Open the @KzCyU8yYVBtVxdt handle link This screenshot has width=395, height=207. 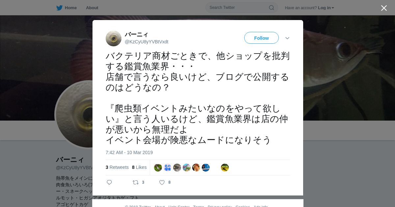point(146,42)
